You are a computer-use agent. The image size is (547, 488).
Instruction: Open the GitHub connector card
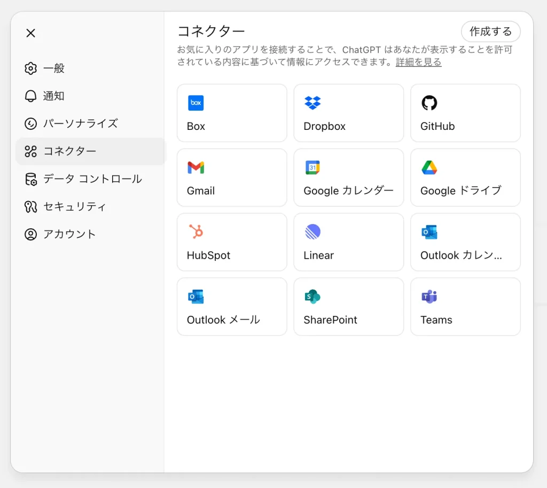point(465,113)
